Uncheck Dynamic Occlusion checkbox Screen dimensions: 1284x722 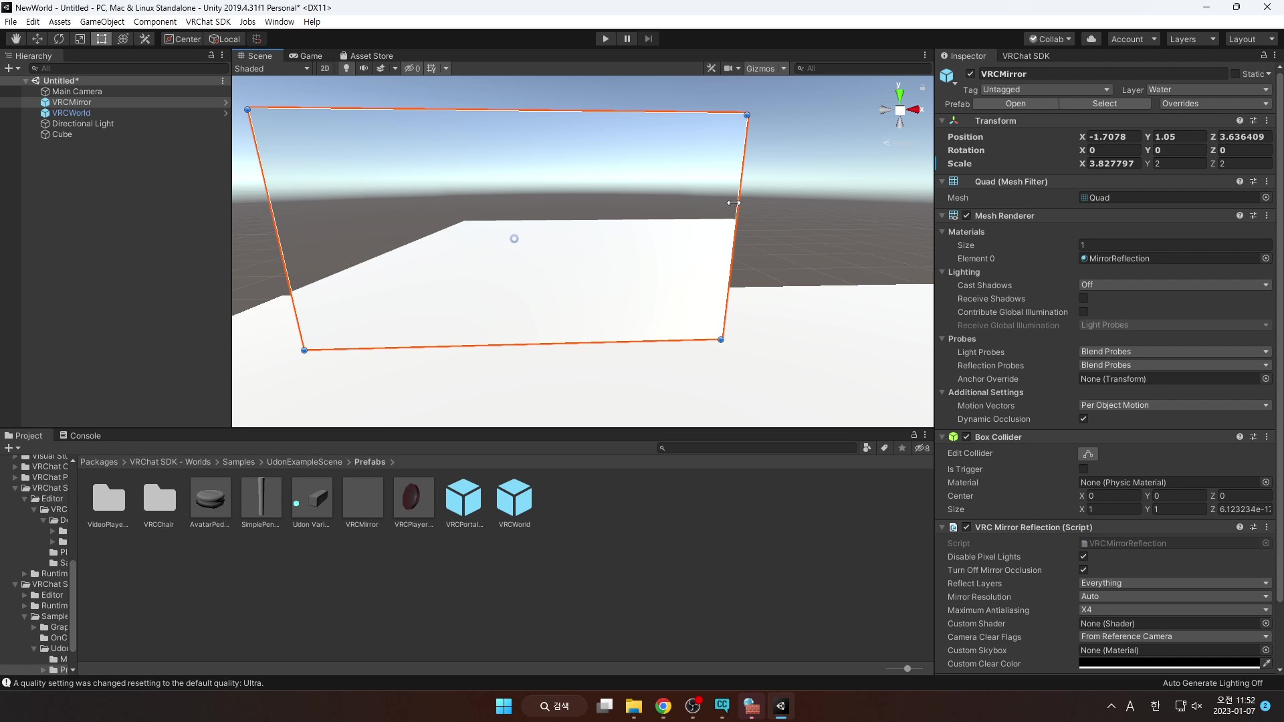(x=1083, y=419)
